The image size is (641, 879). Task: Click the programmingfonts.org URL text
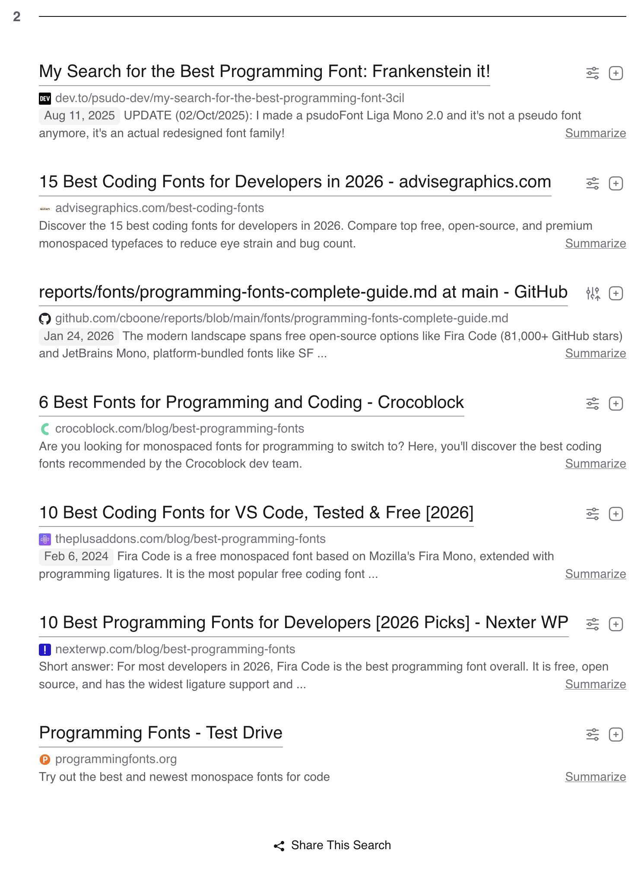pos(116,759)
